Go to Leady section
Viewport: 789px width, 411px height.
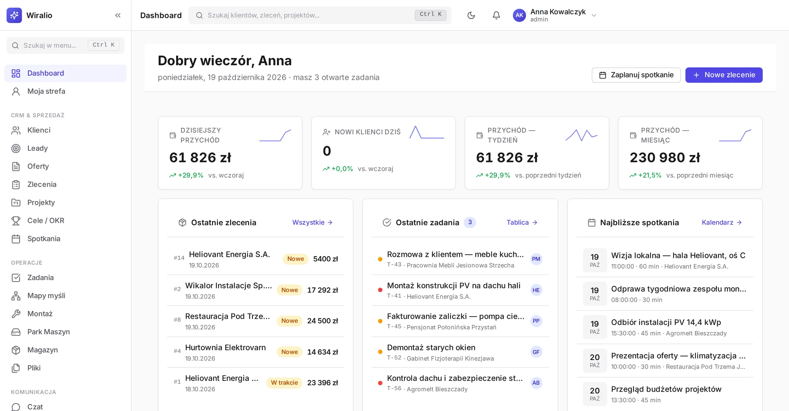coord(65,148)
